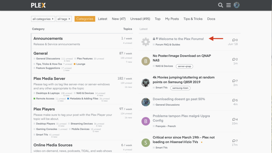Open Mobile Devices subcategory

coord(80,129)
